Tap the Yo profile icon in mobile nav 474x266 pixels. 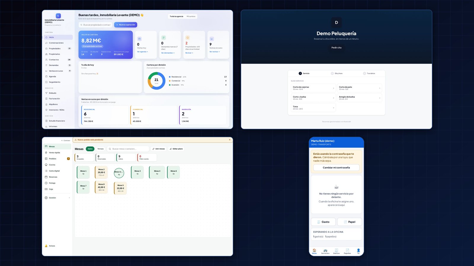tap(358, 252)
